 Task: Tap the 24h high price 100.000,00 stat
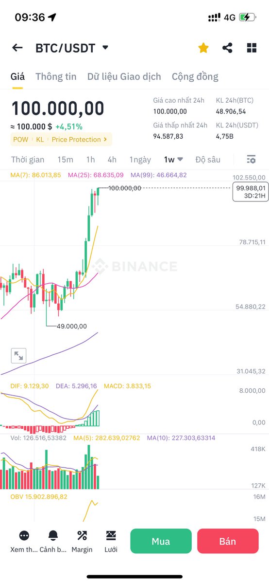click(170, 111)
